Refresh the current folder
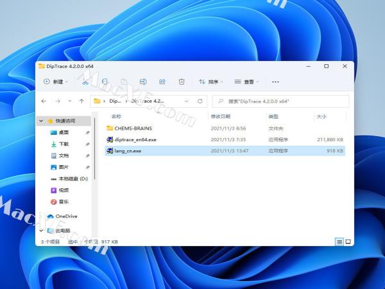 [x=200, y=101]
